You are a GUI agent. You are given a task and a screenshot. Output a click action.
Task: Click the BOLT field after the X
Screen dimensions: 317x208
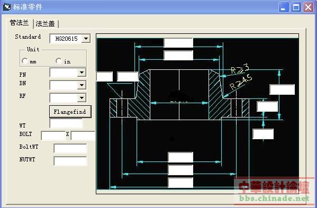point(83,135)
